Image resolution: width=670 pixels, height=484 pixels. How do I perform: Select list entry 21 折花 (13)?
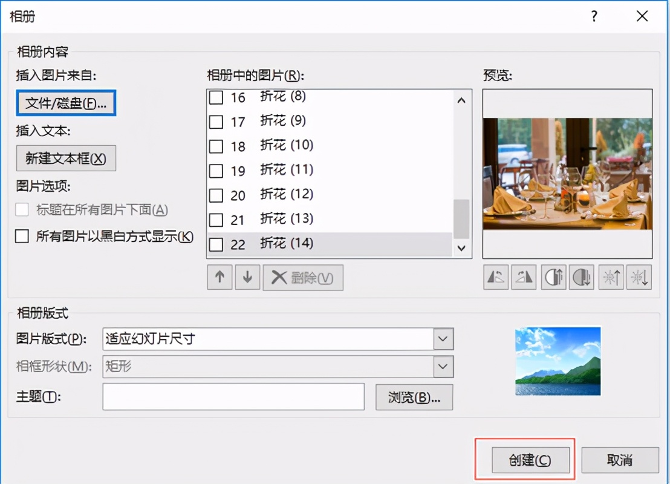(x=284, y=220)
